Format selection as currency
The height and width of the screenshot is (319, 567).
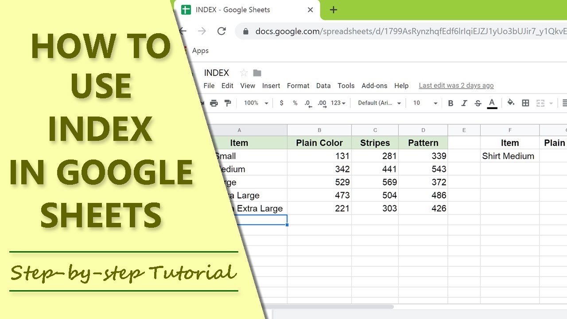point(281,103)
